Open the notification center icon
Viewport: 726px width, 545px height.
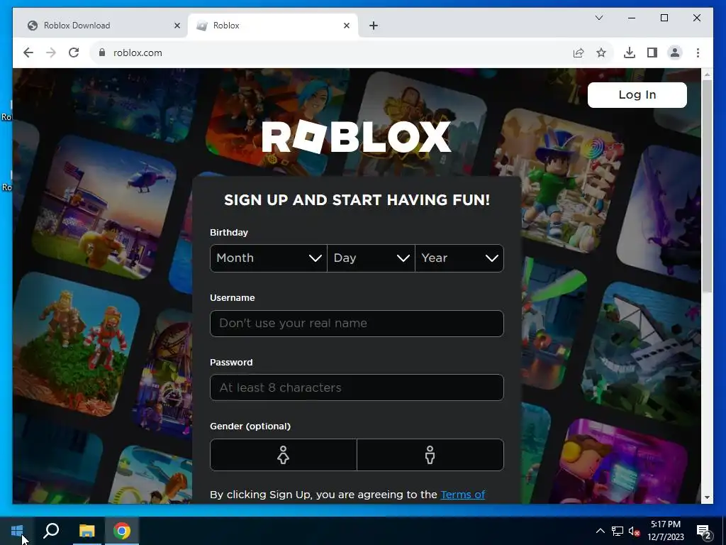pos(704,531)
